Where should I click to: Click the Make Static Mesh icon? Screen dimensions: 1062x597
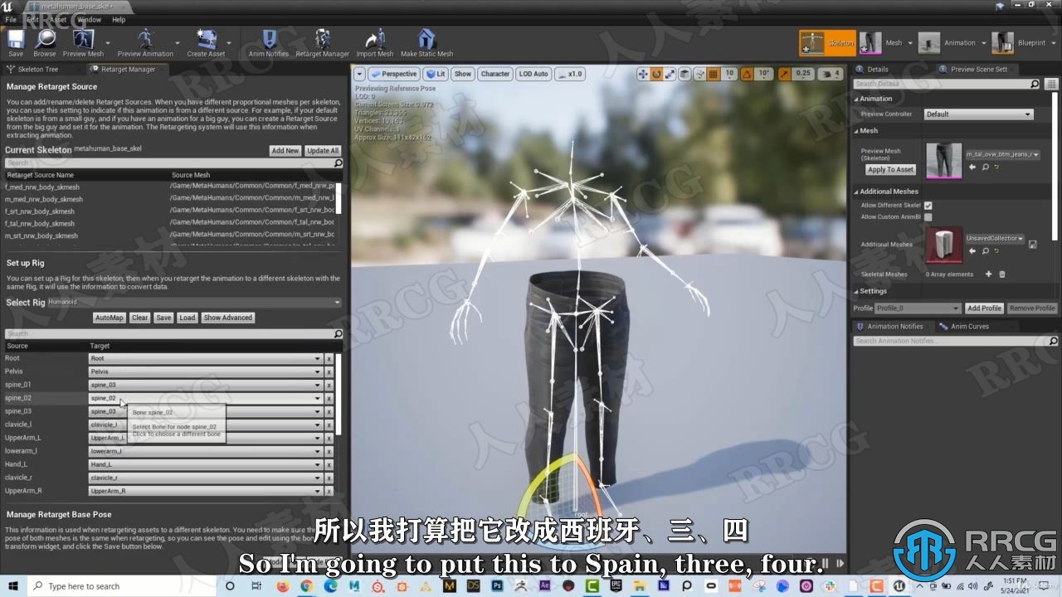click(426, 43)
